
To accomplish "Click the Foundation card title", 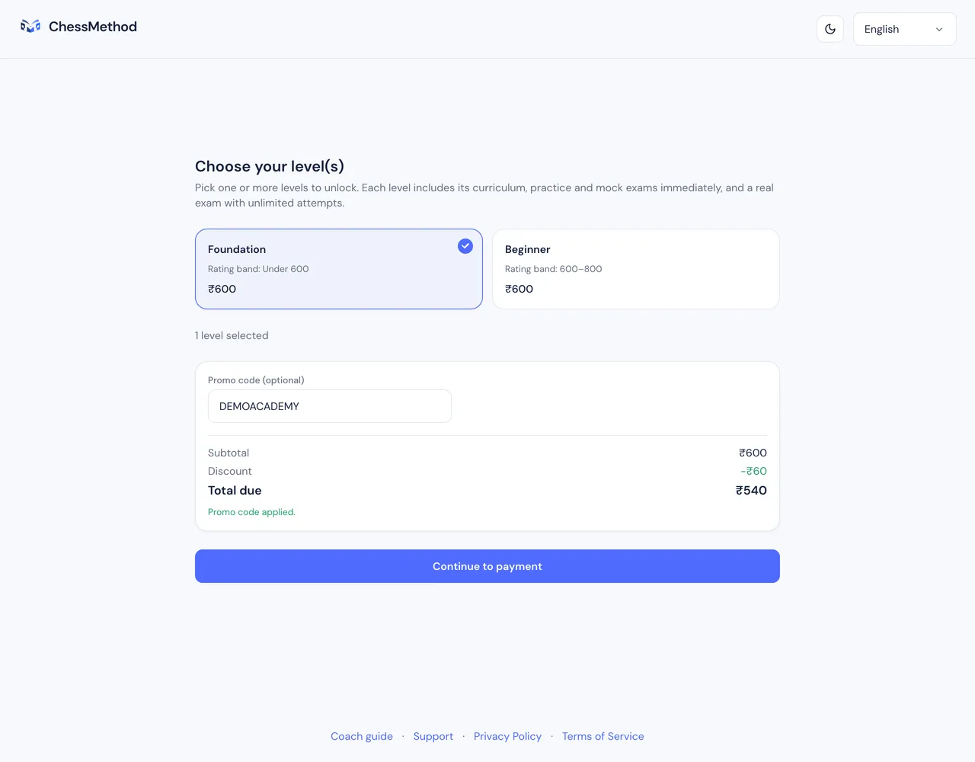I will point(237,249).
